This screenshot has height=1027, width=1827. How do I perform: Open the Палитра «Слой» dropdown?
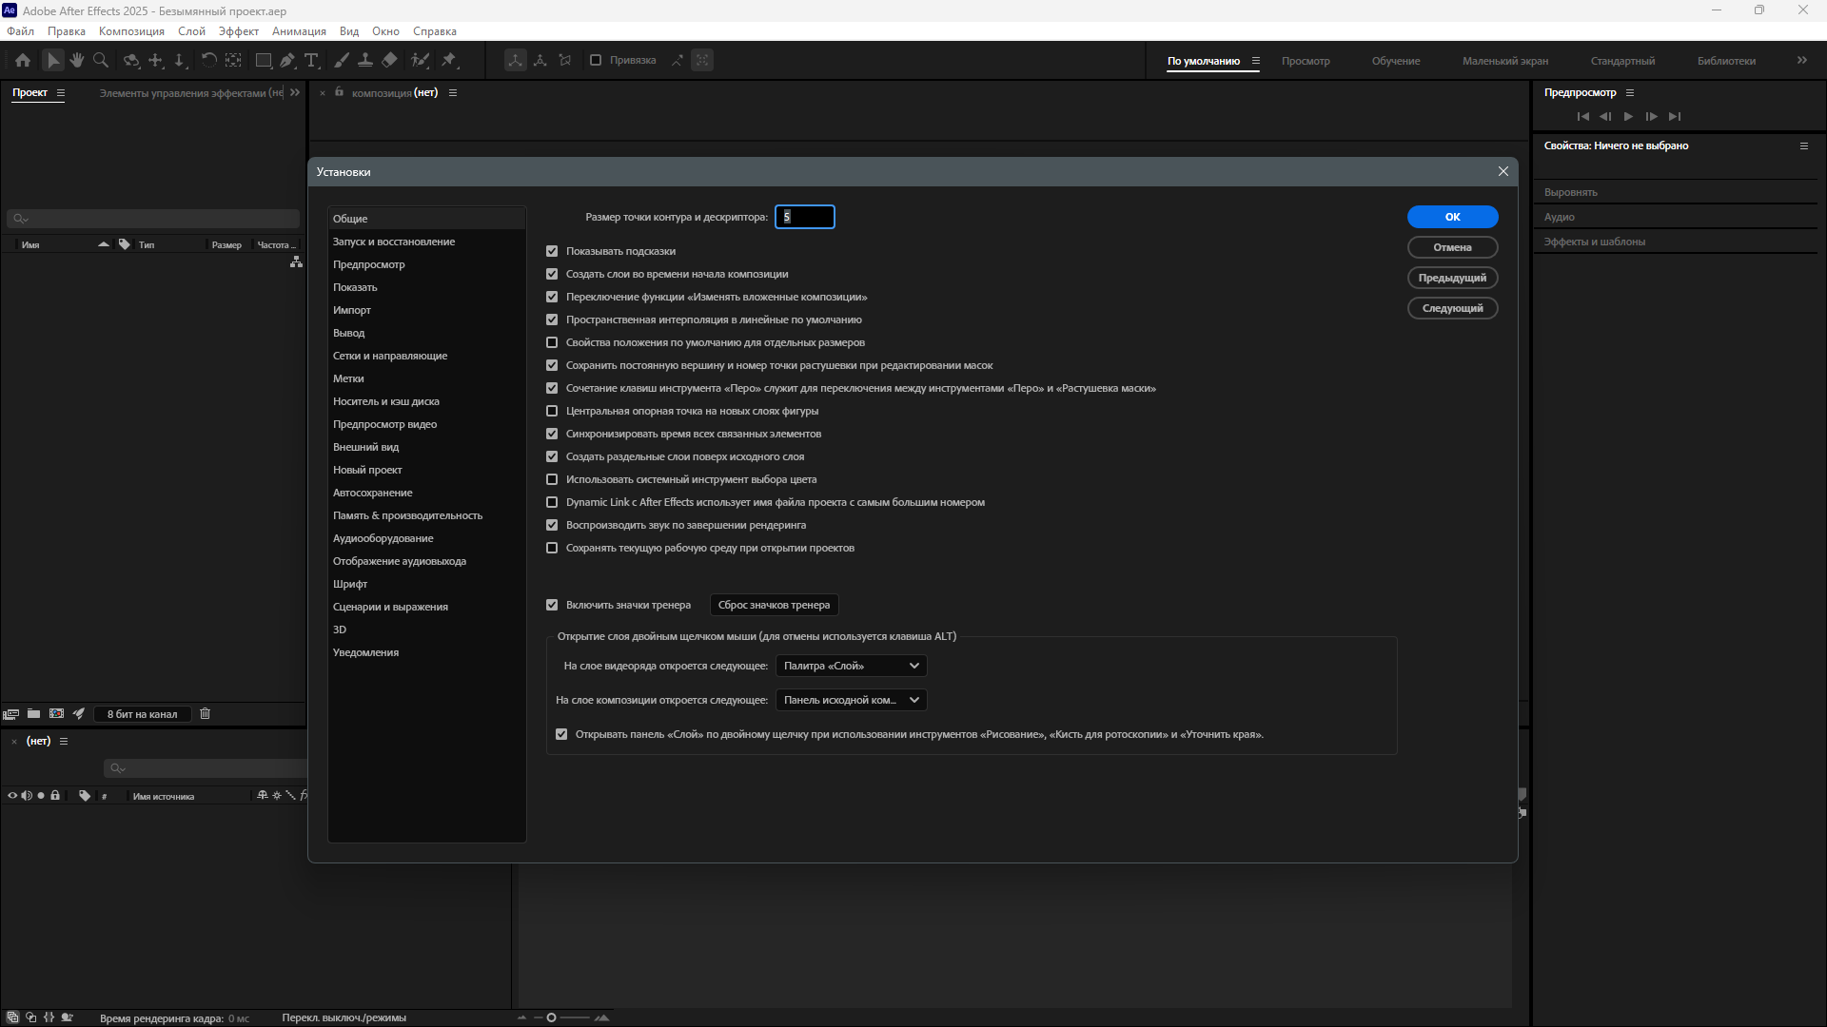pyautogui.click(x=852, y=666)
